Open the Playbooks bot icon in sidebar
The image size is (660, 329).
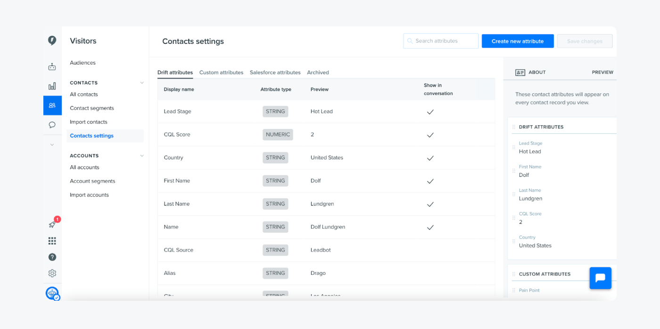(x=52, y=67)
